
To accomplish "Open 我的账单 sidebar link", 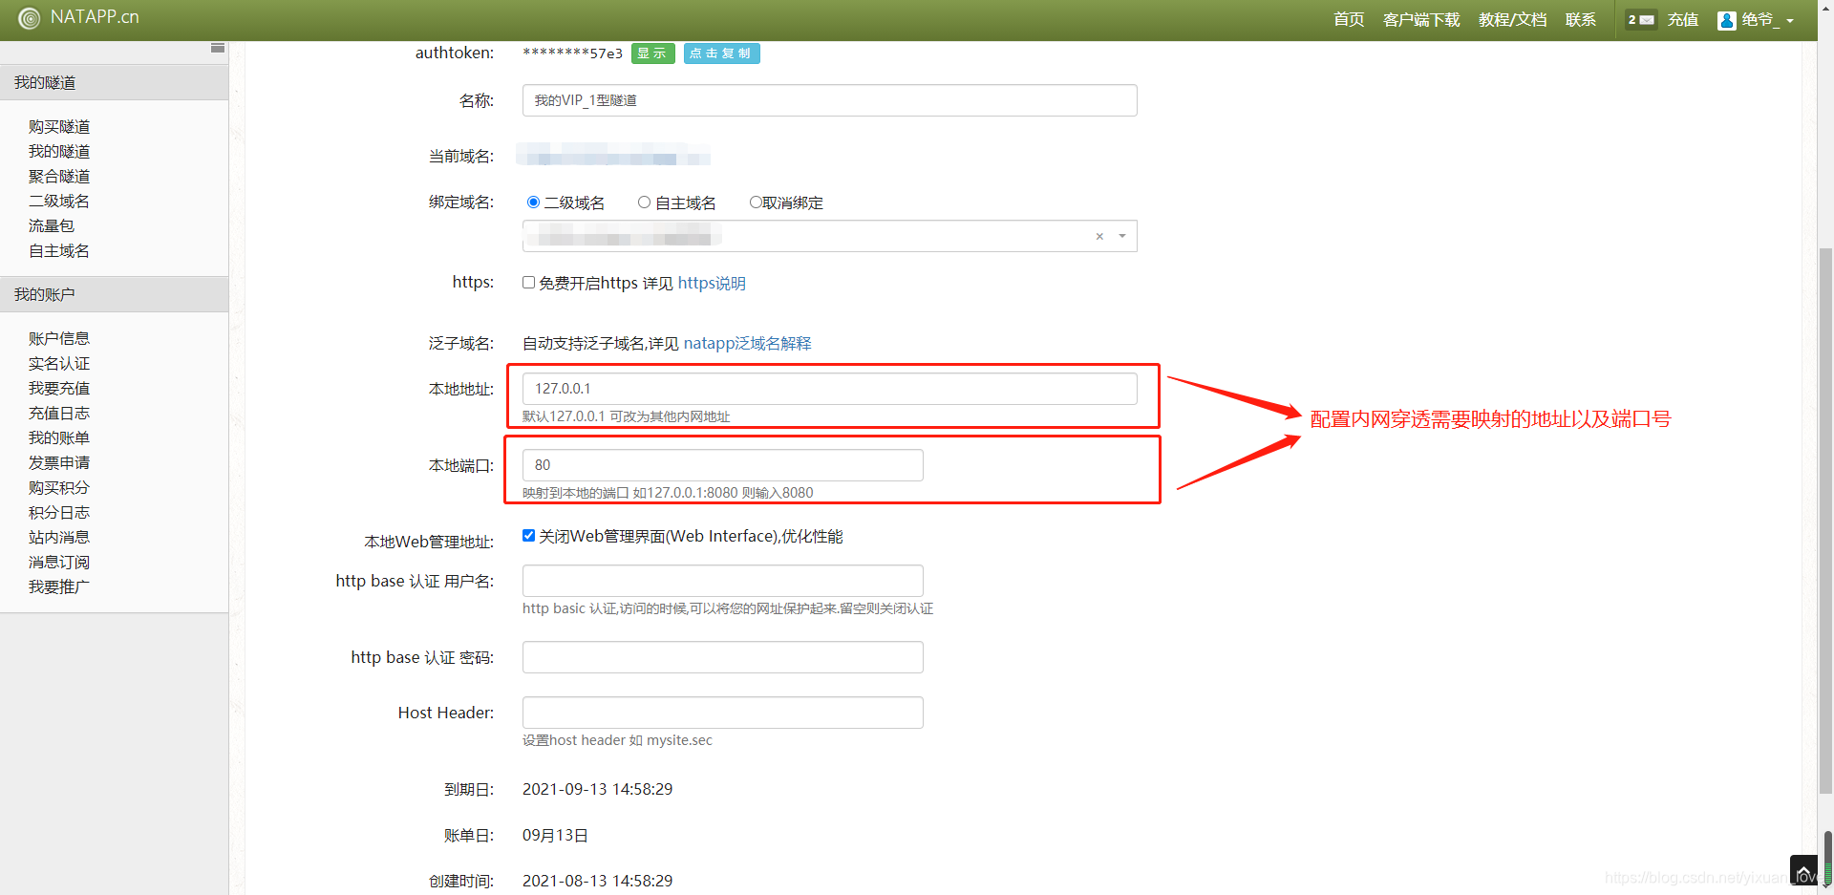I will tap(59, 438).
